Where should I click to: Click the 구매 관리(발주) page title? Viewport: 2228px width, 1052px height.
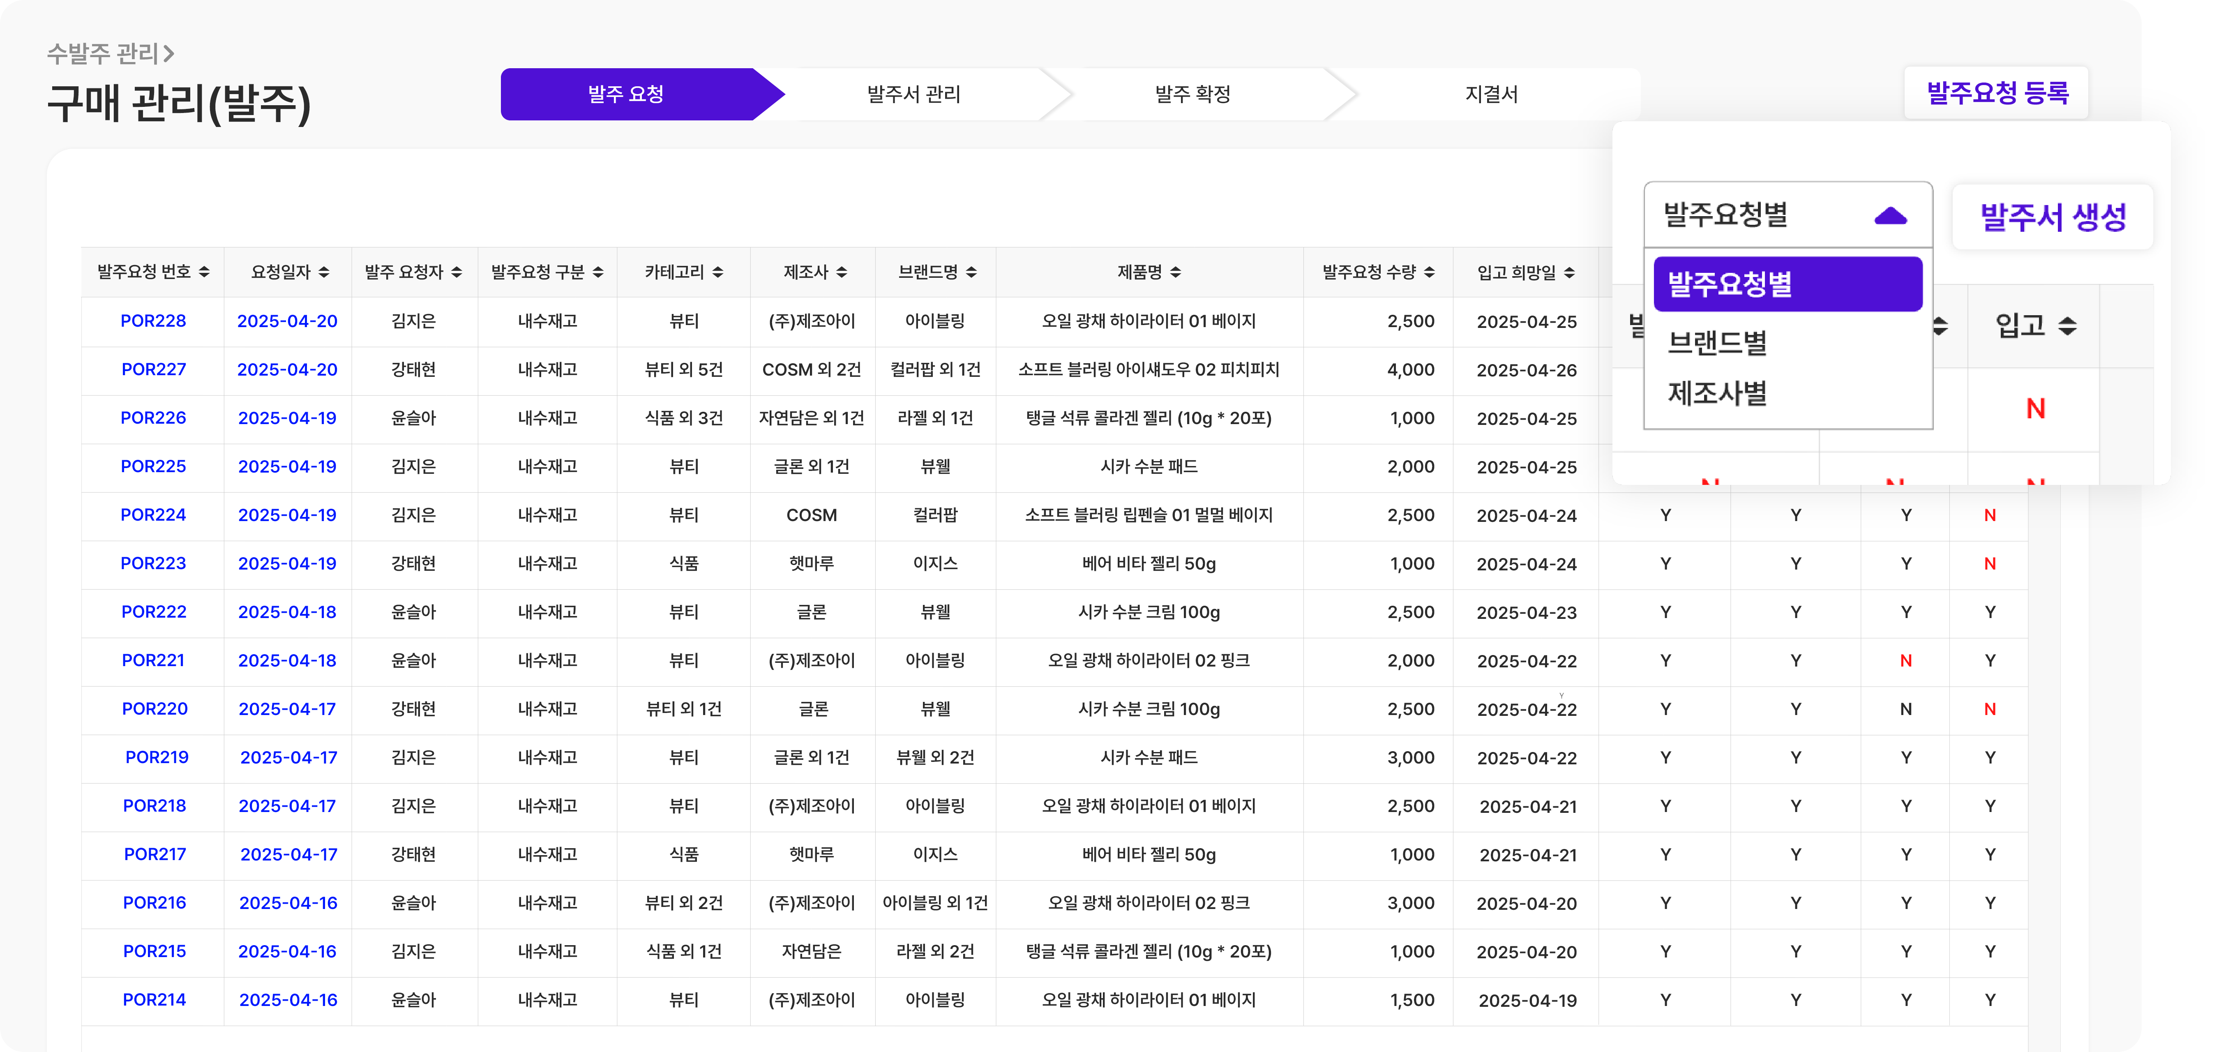[179, 104]
